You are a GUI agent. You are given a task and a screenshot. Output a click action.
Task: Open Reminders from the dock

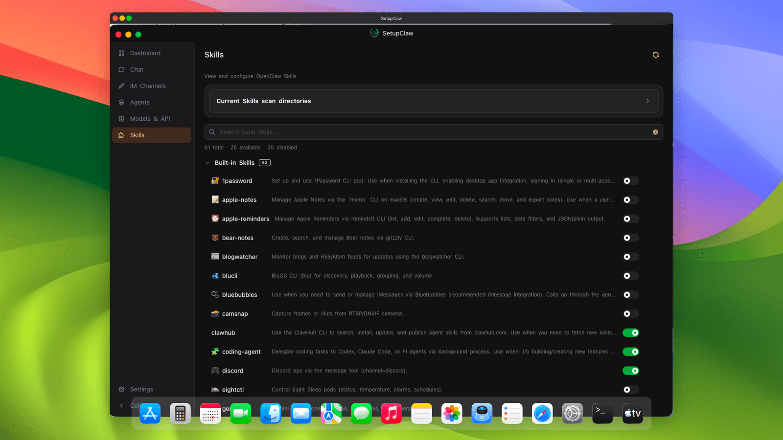pyautogui.click(x=512, y=414)
